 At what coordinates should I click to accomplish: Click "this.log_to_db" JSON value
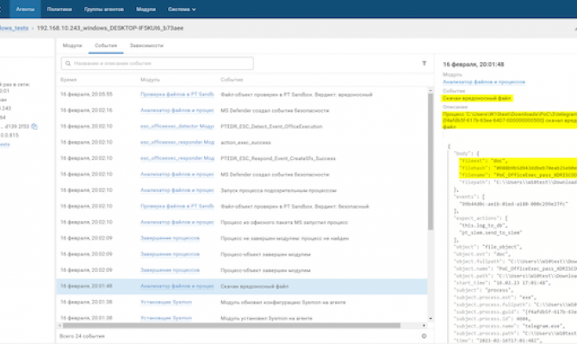(x=482, y=225)
